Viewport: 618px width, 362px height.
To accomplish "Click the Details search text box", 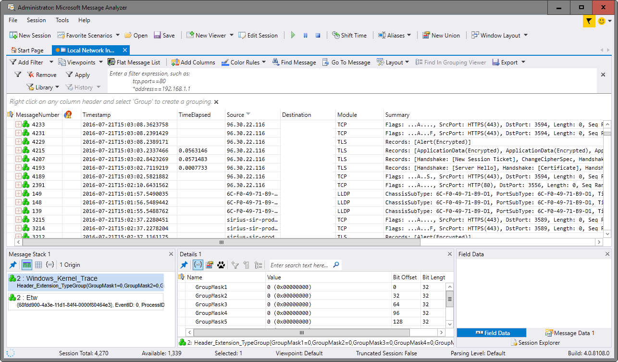I will [x=300, y=265].
